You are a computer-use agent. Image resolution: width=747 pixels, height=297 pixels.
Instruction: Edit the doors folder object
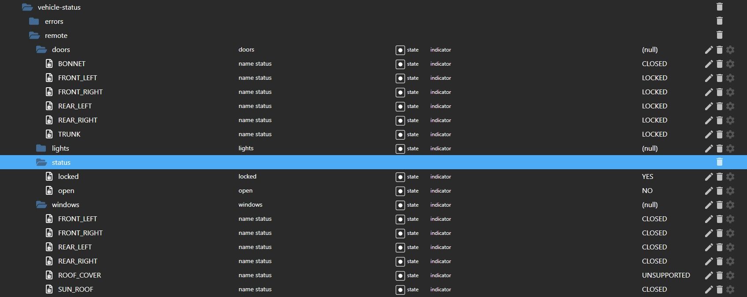coord(709,50)
